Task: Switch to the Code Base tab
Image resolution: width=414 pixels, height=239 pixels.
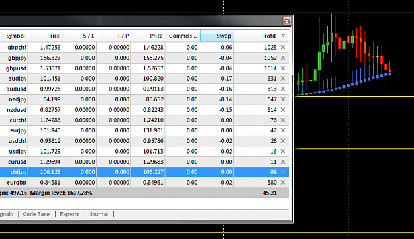Action: [36, 215]
